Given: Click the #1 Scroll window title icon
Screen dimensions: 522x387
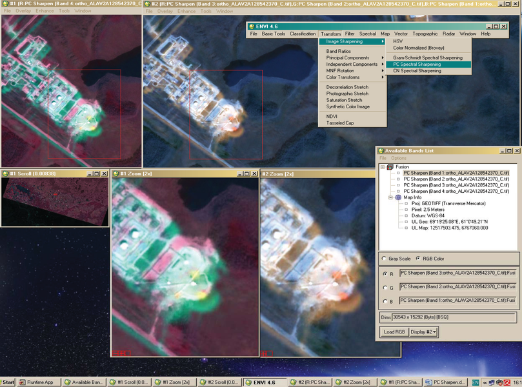Looking at the screenshot, I should click(5, 174).
